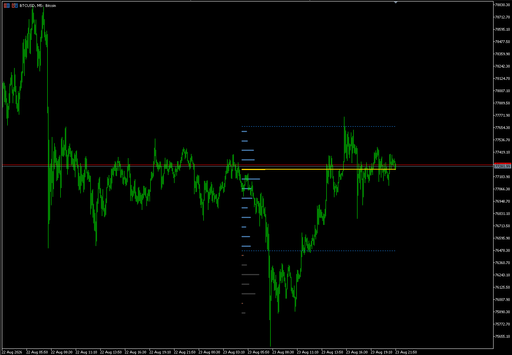Image resolution: width=512 pixels, height=355 pixels.
Task: Click the 78359.90 price scale label
Action: 503,54
